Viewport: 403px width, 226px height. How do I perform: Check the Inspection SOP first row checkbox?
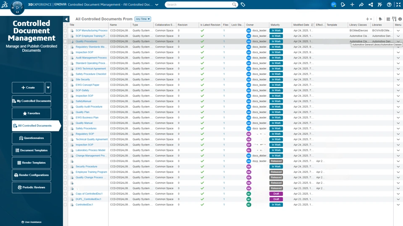65,52
